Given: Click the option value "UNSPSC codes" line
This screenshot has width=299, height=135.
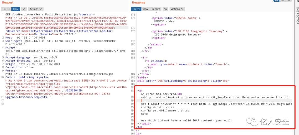Looking at the screenshot, I should (x=176, y=18).
